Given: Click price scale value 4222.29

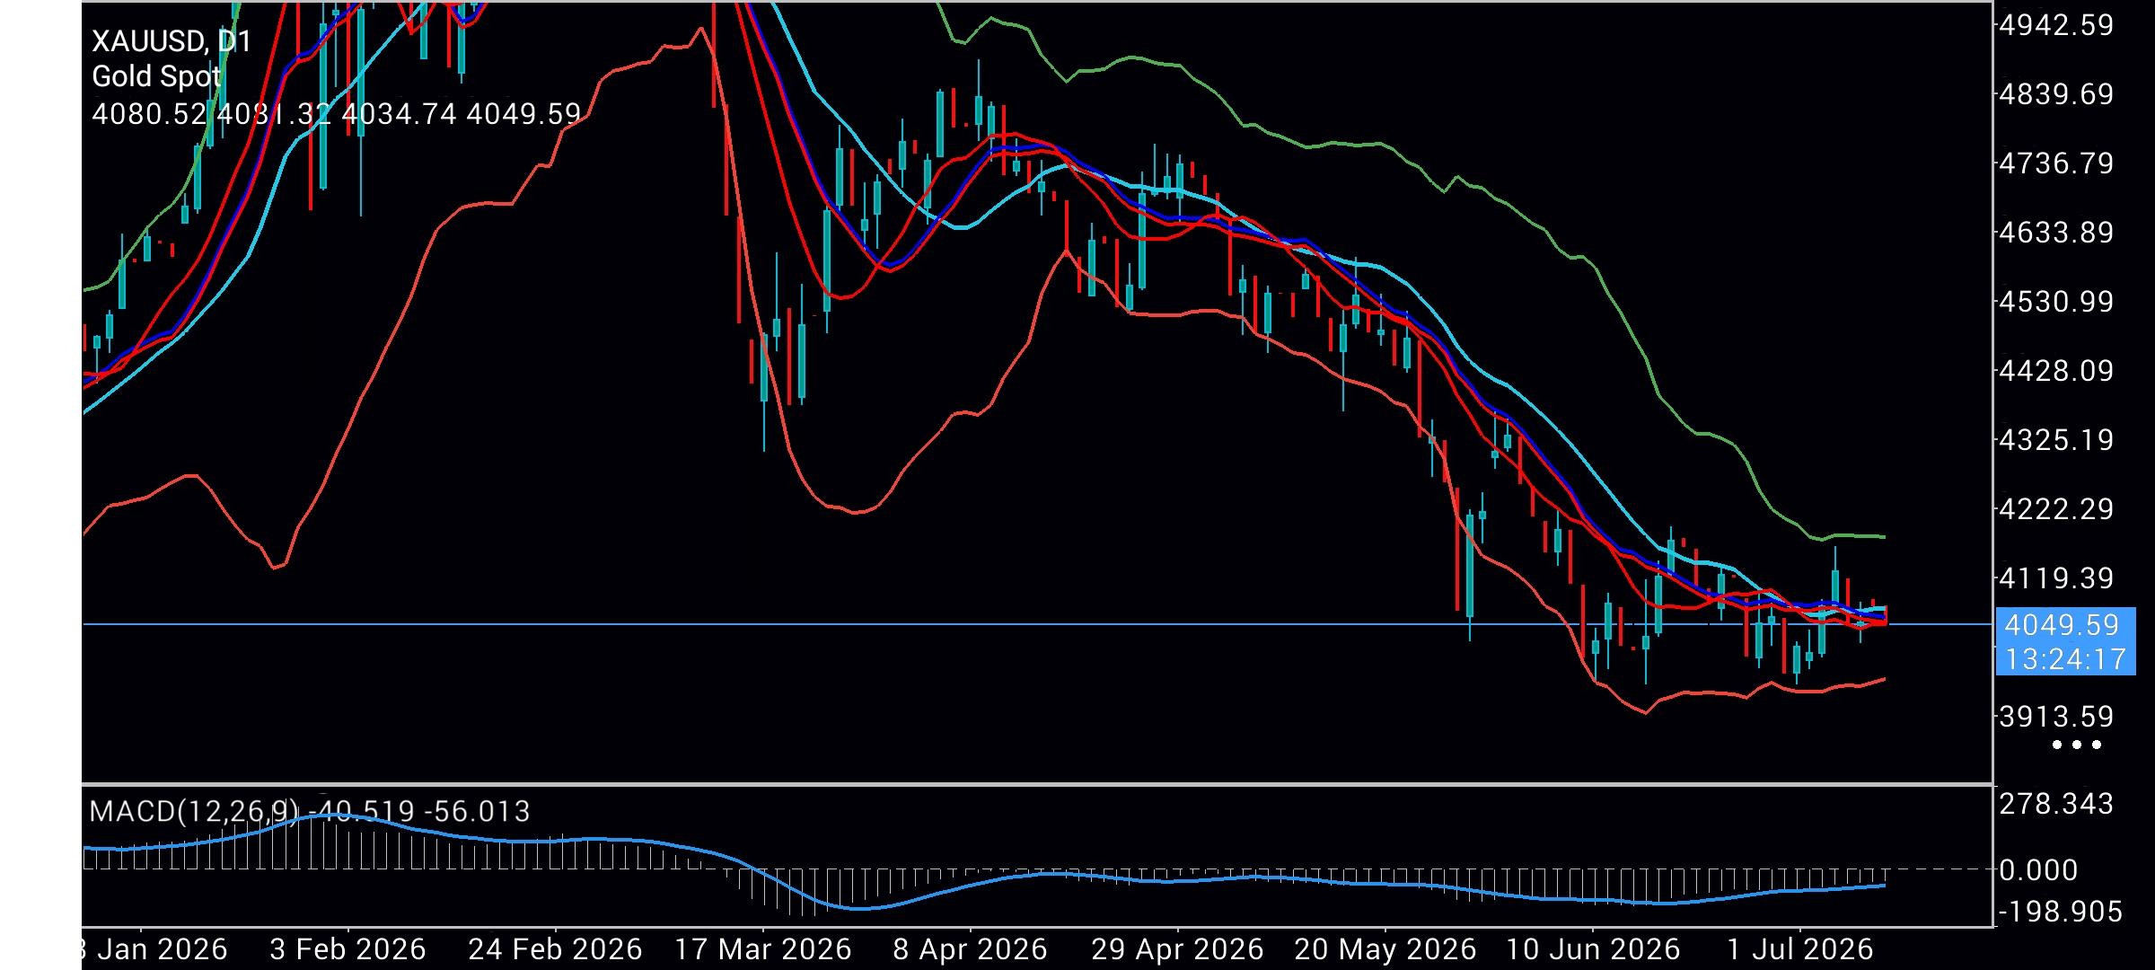Looking at the screenshot, I should (2055, 509).
